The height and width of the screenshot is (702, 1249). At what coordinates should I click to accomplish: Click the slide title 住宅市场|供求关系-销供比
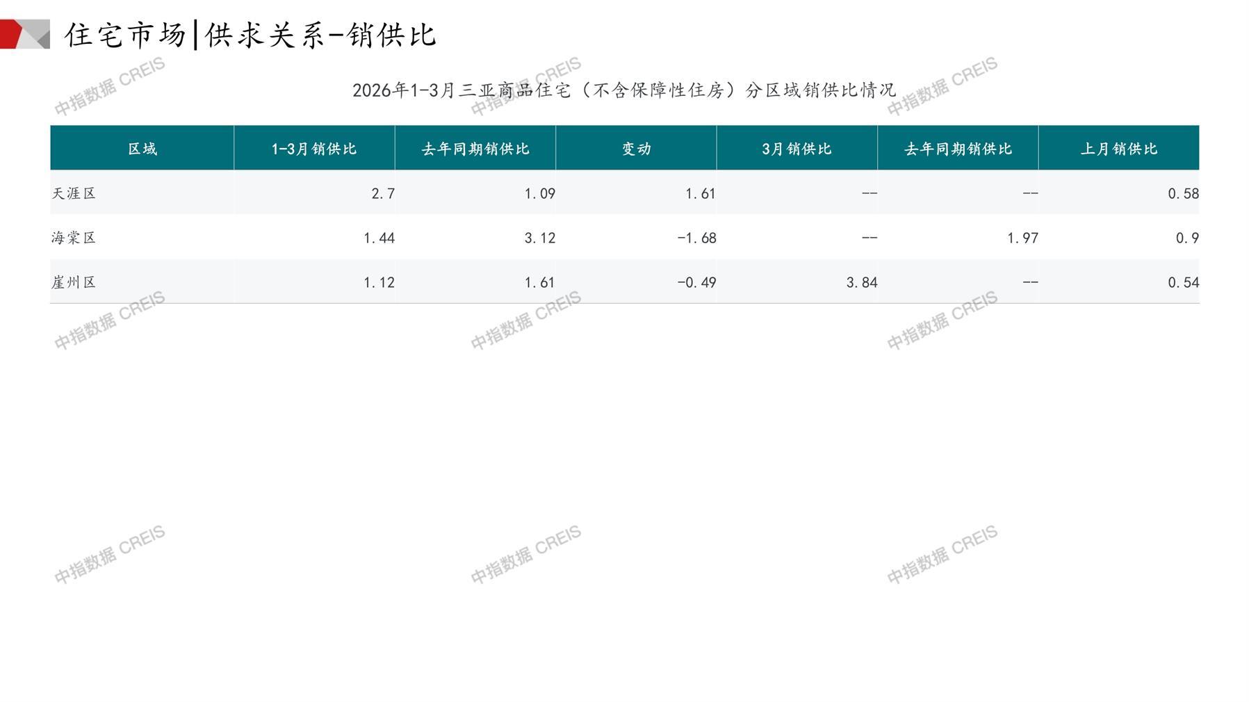pos(250,35)
